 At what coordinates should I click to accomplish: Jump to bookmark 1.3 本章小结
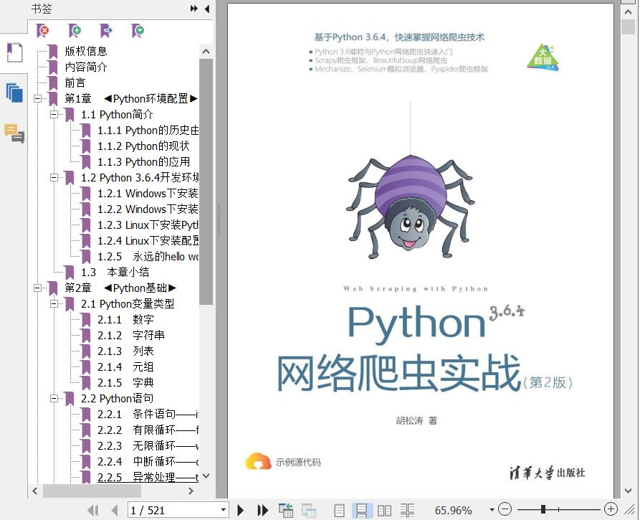pos(115,273)
